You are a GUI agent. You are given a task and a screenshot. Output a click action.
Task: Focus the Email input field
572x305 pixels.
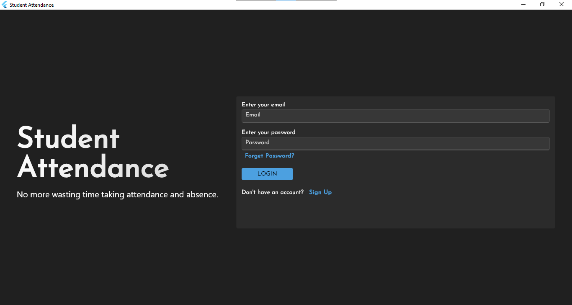click(x=395, y=116)
